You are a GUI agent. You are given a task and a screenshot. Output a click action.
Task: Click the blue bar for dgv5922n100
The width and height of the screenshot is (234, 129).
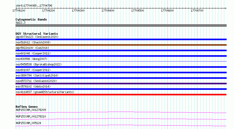(121, 50)
